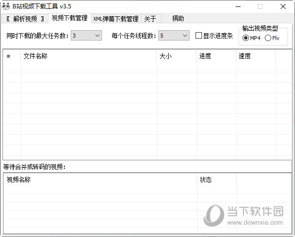Open the XML弹幕下载管理 tab
Viewport: 295px width, 237px height.
(x=116, y=19)
